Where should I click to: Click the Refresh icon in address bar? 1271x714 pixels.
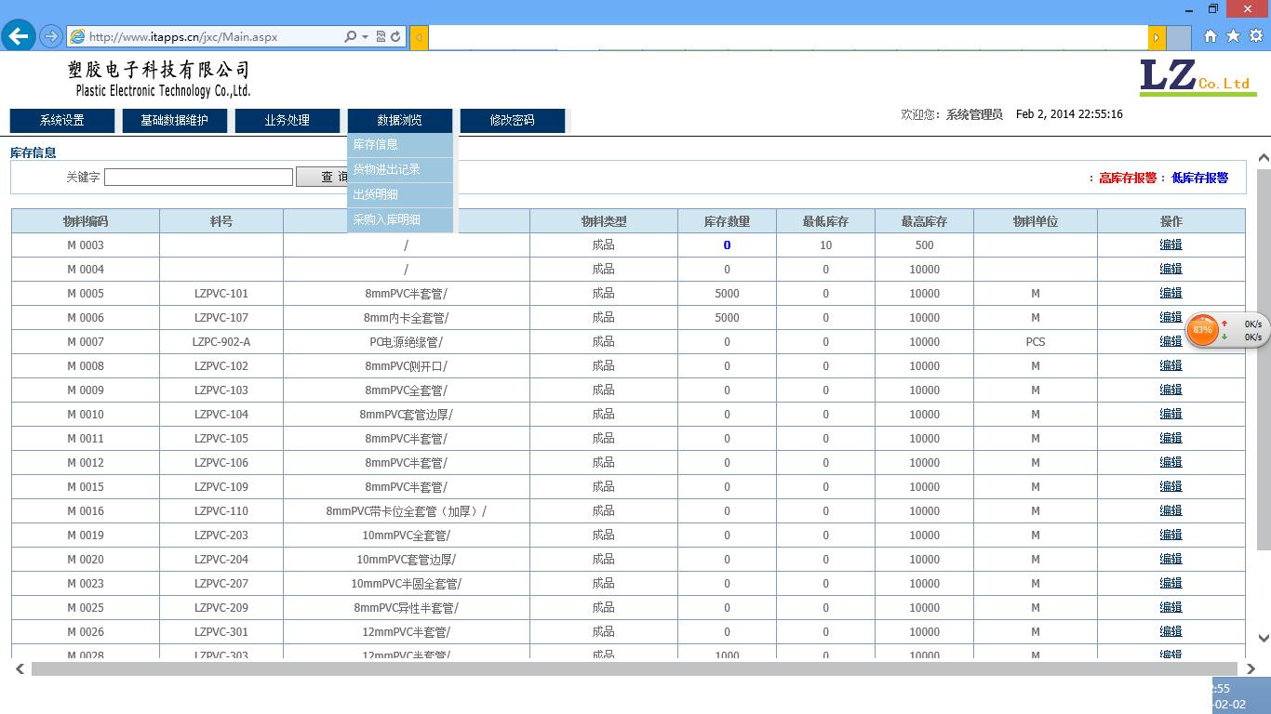pyautogui.click(x=395, y=36)
